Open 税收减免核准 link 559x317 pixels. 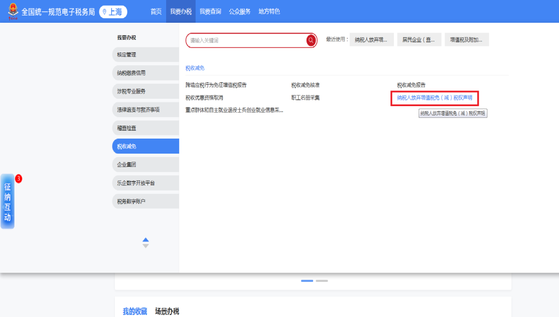[x=305, y=85]
